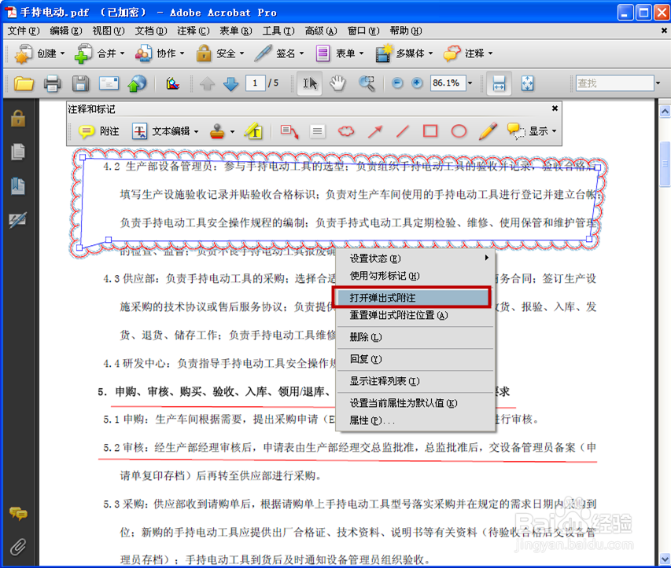Enable fit page width view mode

[x=498, y=82]
